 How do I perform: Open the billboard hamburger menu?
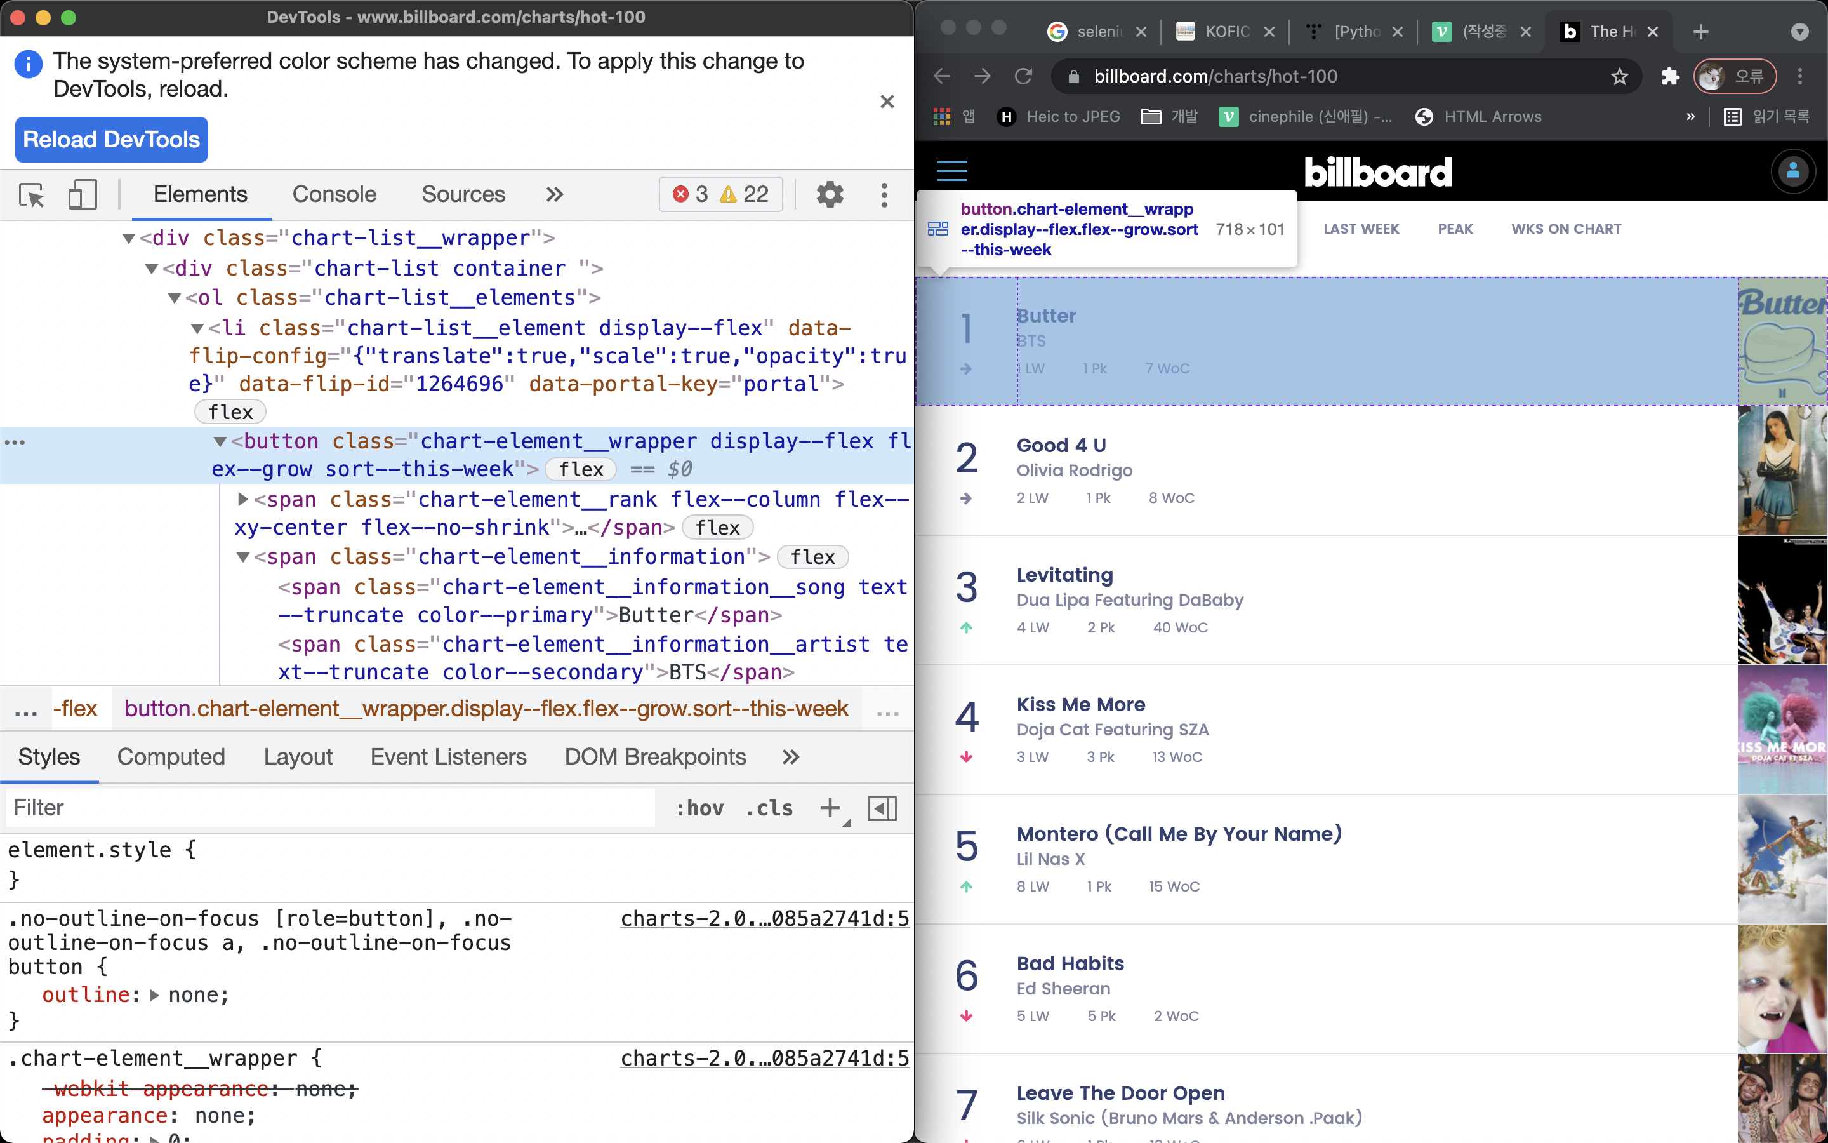[x=952, y=171]
